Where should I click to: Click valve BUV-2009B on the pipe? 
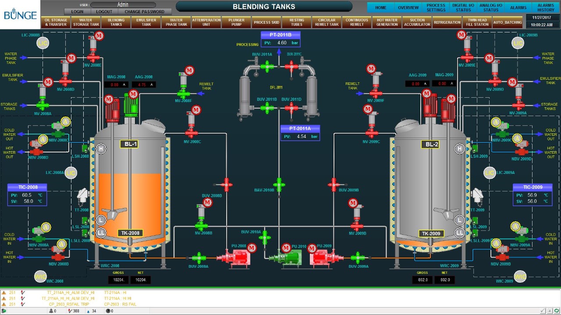point(333,184)
